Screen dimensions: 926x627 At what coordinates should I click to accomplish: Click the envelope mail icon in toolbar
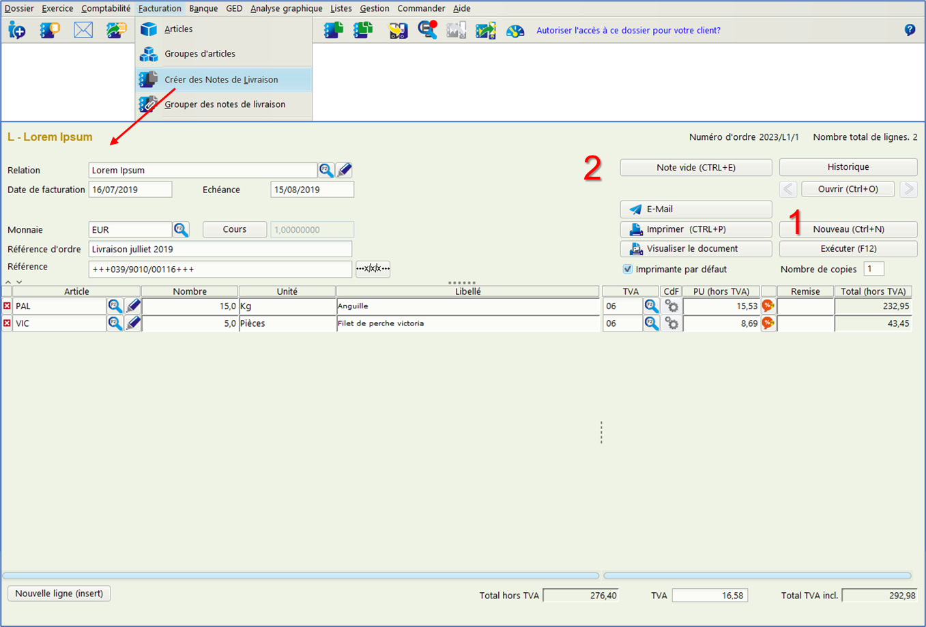[x=83, y=30]
